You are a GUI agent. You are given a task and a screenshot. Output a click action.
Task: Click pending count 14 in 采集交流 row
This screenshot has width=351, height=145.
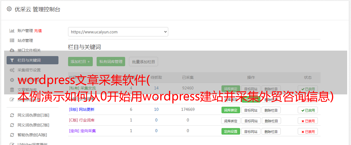(156, 88)
